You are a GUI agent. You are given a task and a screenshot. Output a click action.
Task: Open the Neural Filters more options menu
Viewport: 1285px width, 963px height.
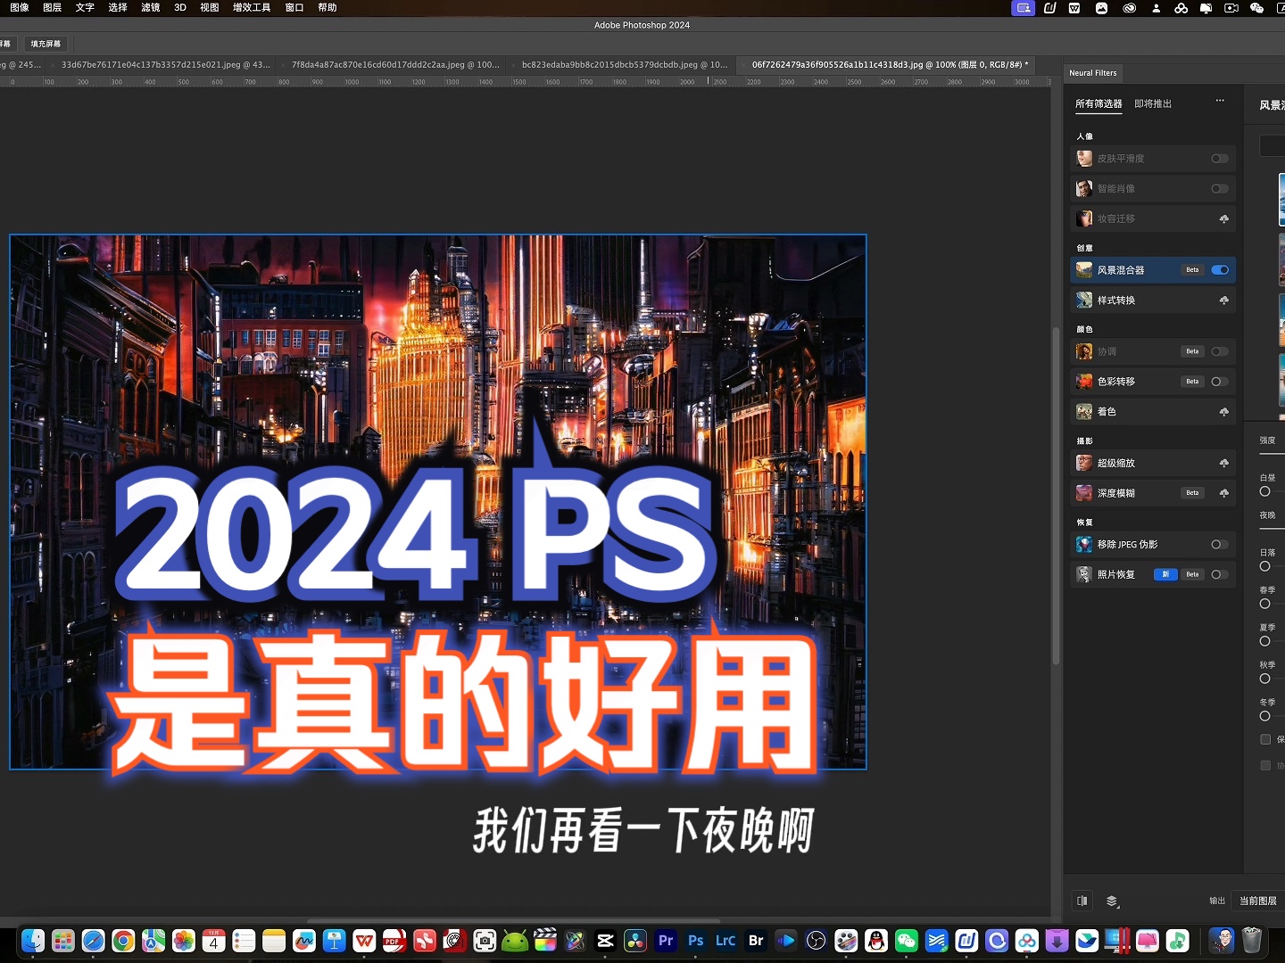click(1220, 101)
